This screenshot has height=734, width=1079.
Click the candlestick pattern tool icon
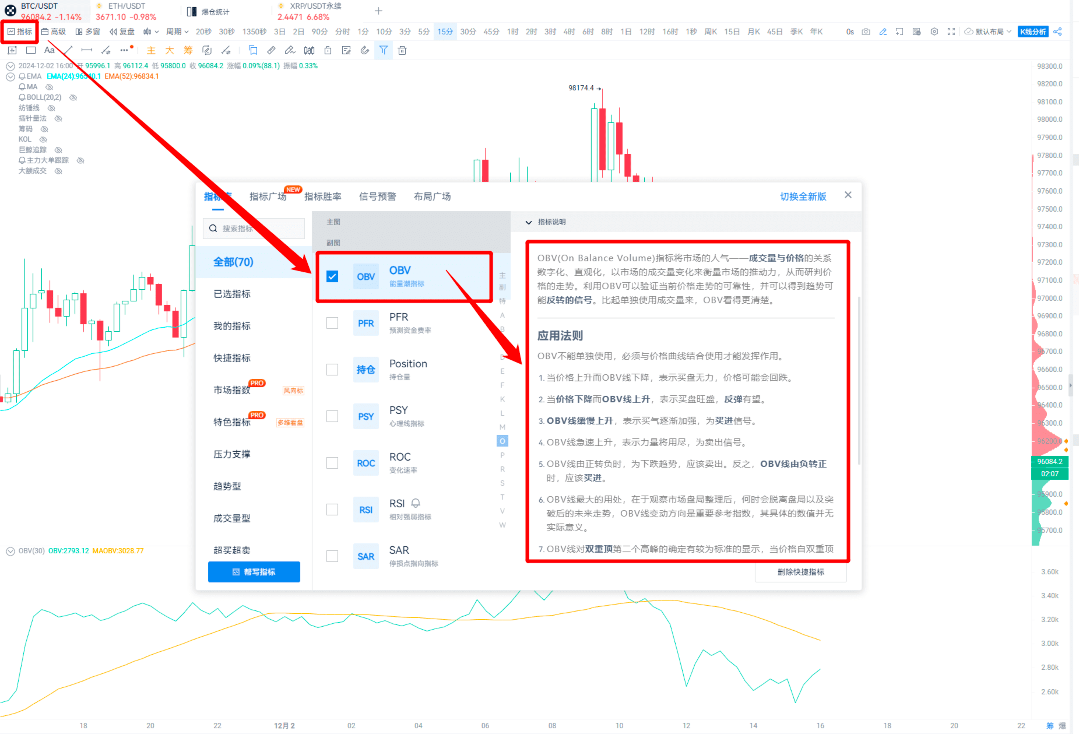click(309, 50)
